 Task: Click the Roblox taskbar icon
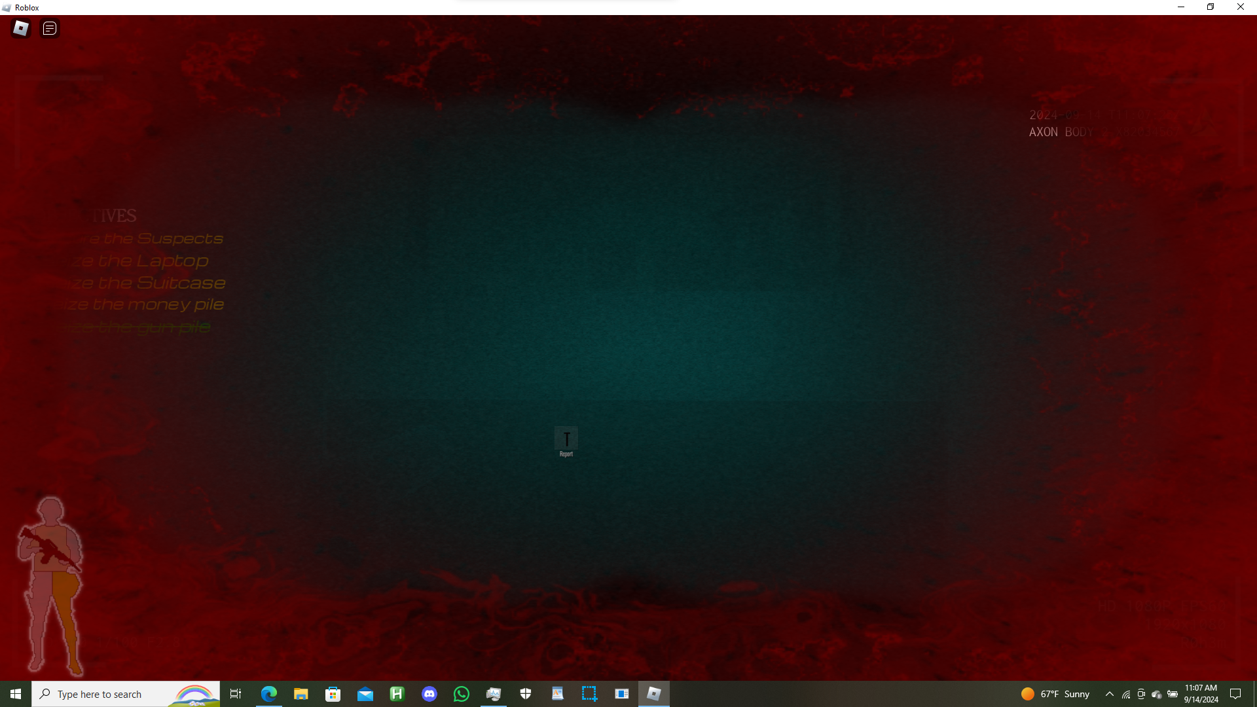click(653, 694)
